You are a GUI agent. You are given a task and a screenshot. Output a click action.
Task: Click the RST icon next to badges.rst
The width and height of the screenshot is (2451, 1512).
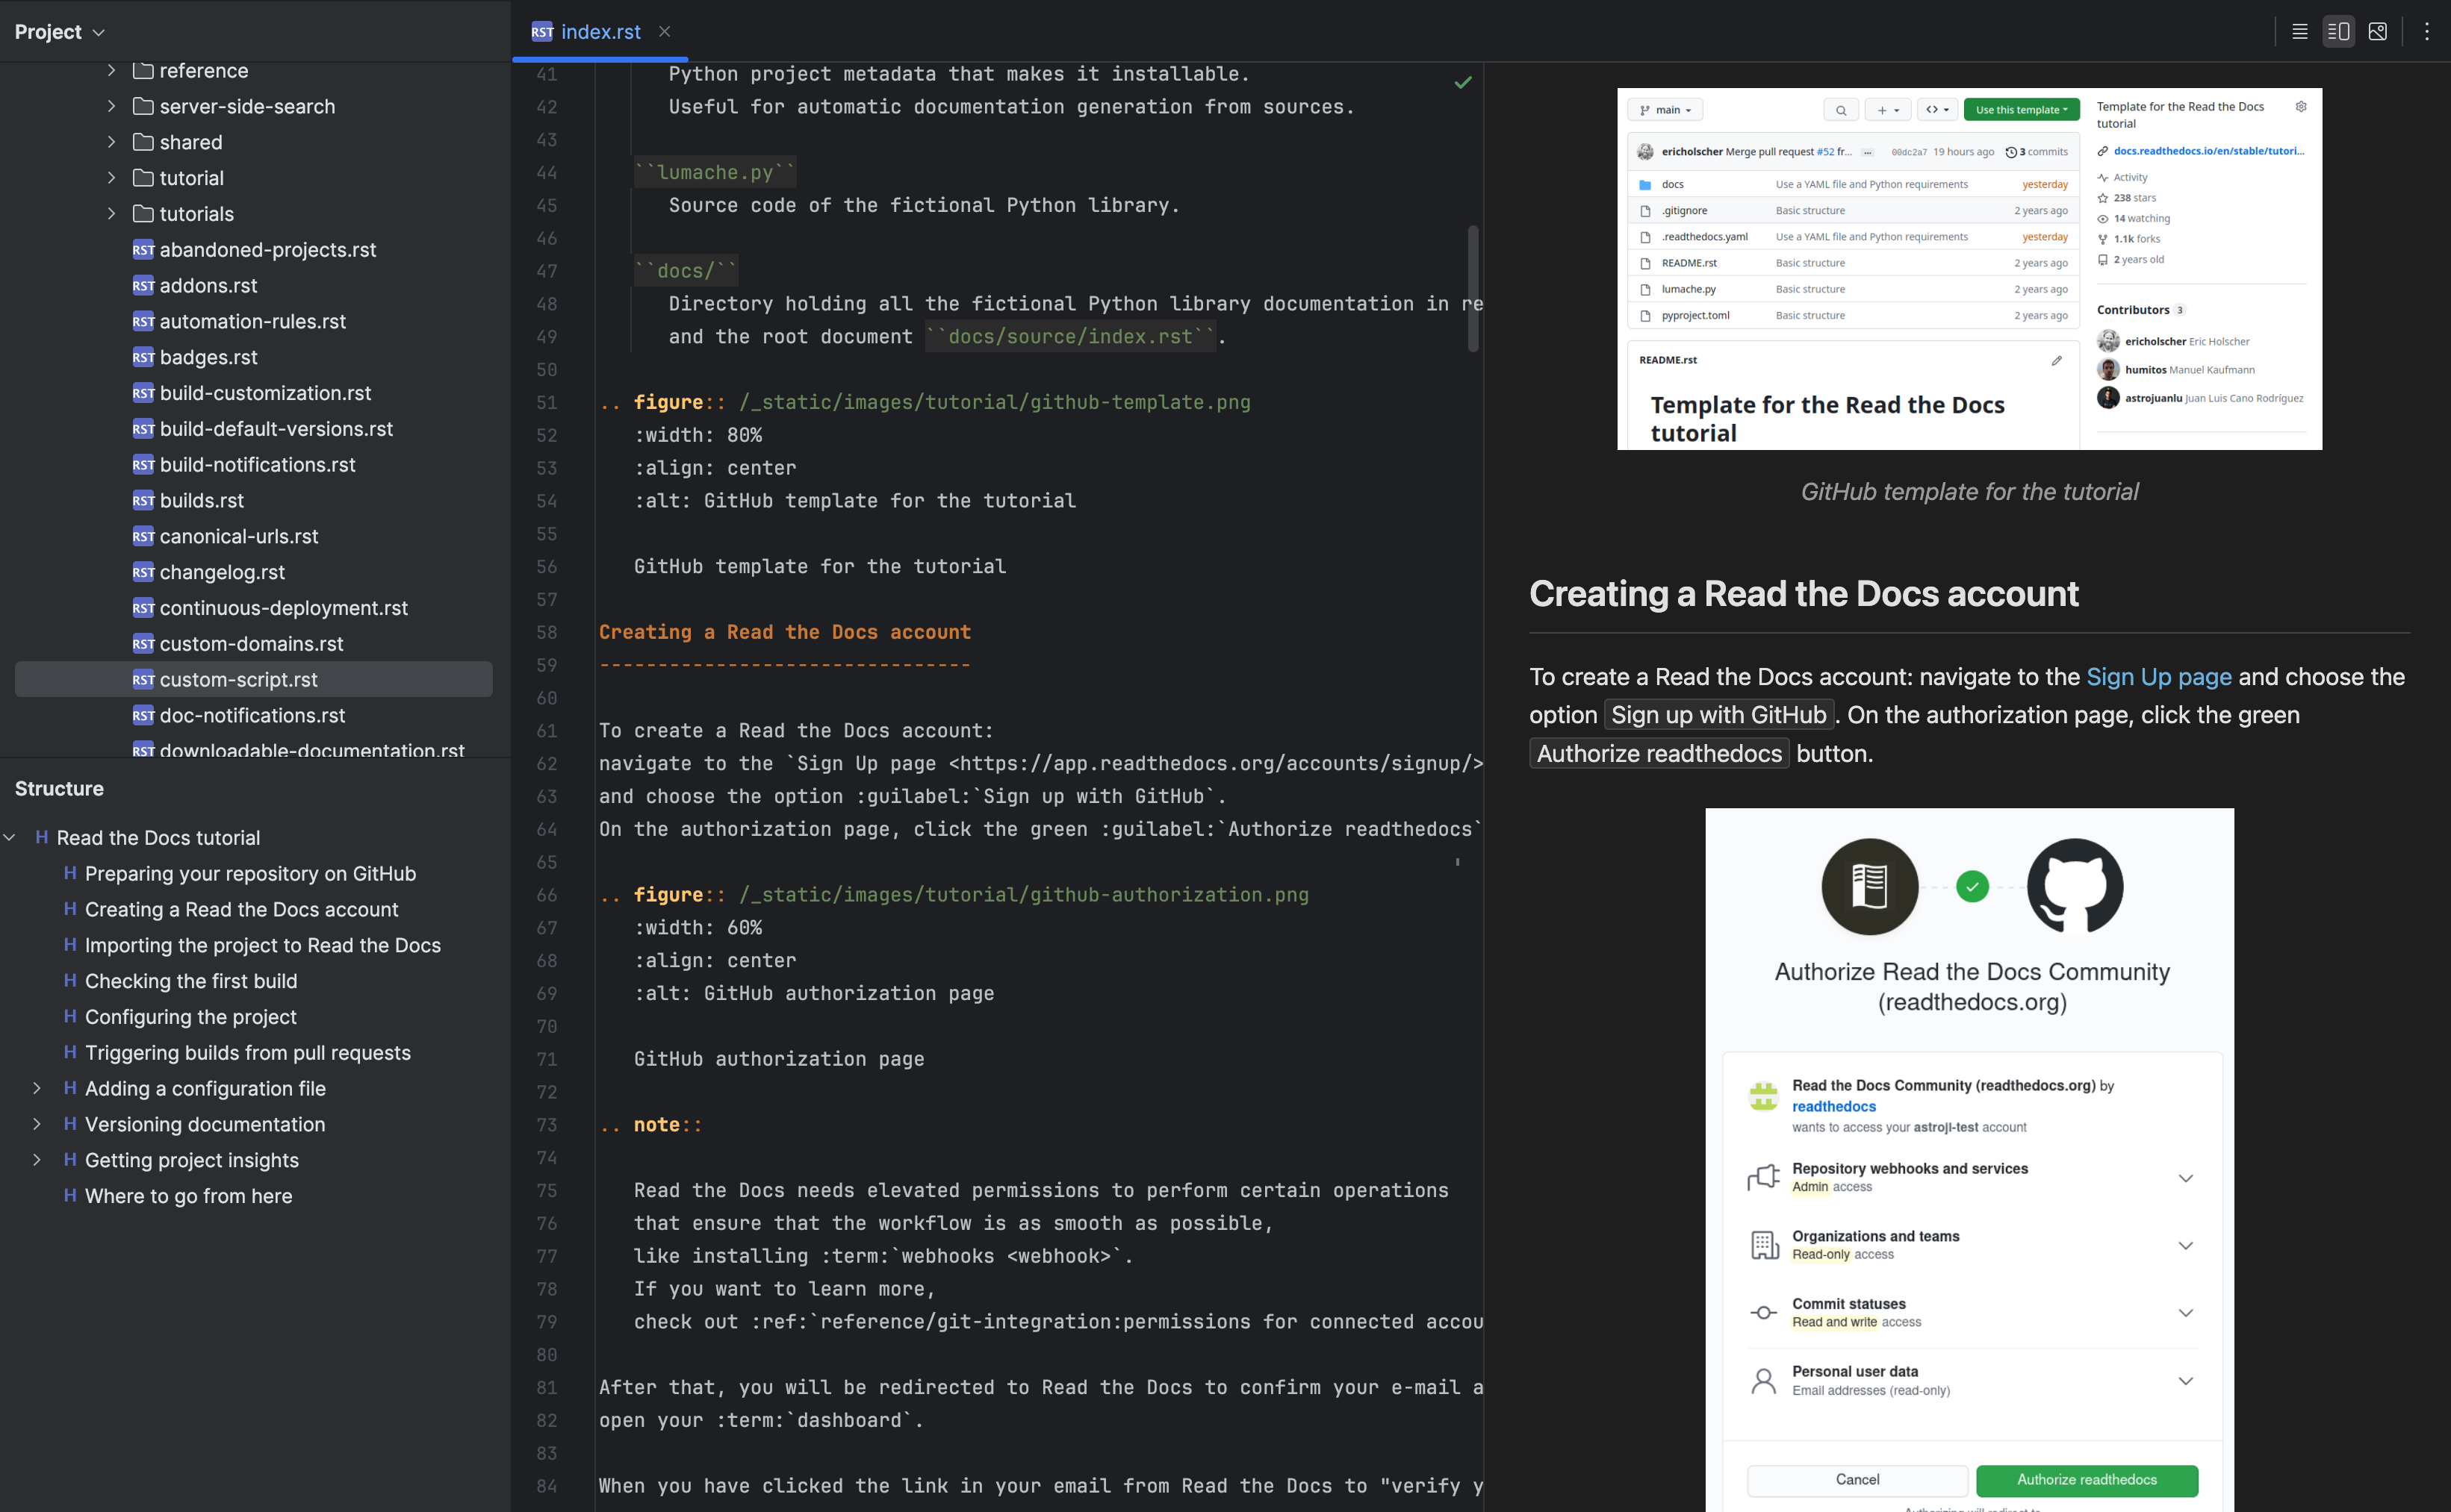click(143, 357)
